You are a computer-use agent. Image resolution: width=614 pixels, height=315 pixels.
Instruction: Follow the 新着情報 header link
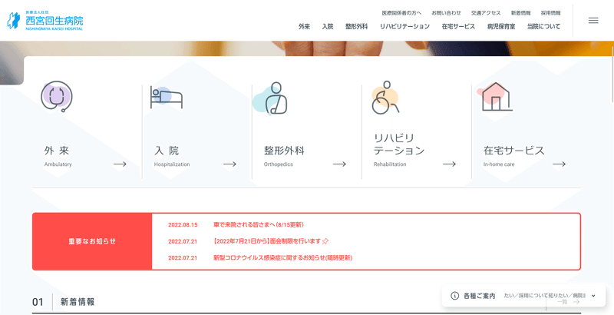(x=521, y=13)
